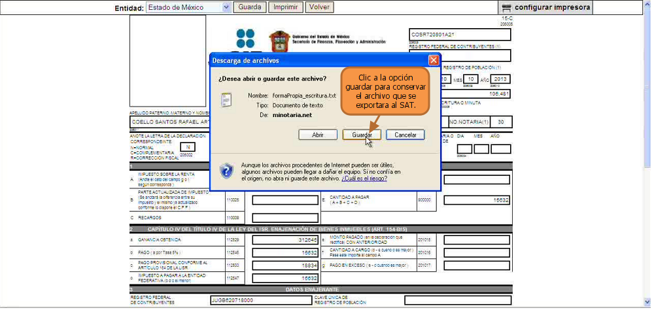Click the Volver button

tap(320, 7)
